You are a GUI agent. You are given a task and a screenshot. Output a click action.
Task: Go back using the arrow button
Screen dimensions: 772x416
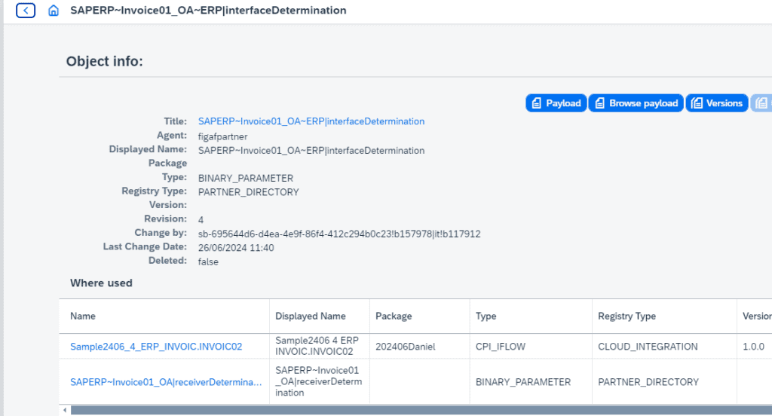click(26, 11)
